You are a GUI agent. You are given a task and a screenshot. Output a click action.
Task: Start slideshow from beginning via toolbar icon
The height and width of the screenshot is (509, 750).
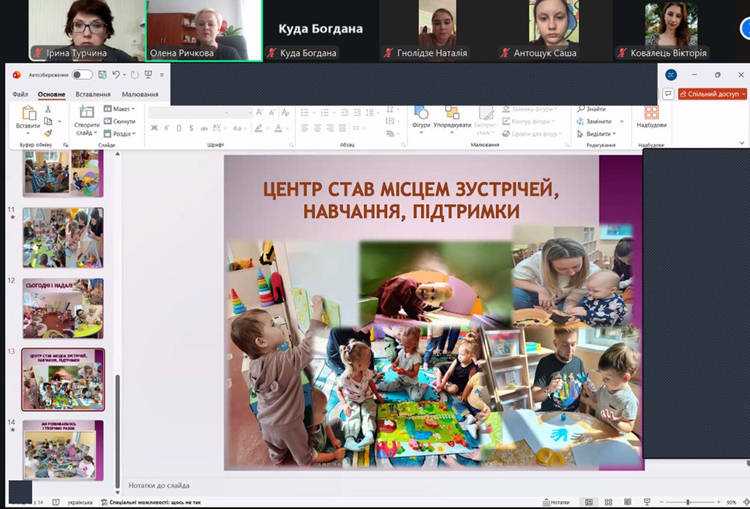[x=148, y=74]
